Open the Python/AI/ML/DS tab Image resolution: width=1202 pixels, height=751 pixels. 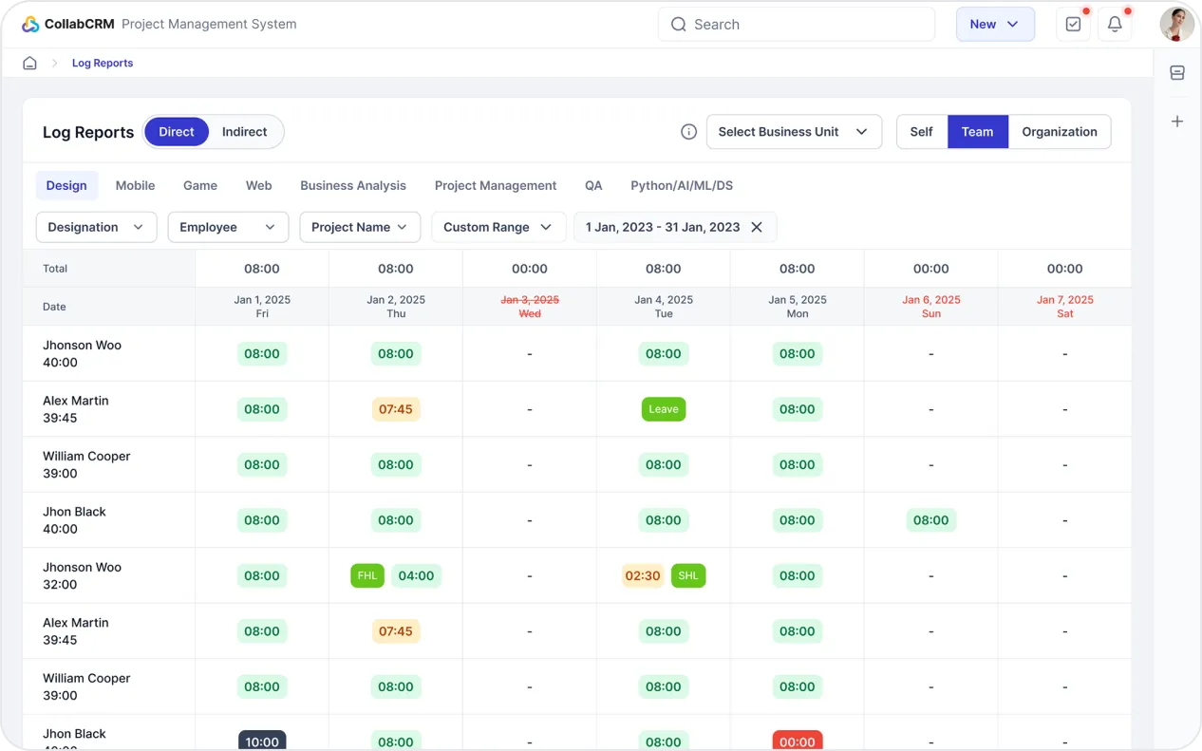[682, 185]
